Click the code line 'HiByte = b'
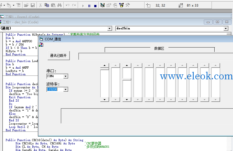Viewport: 233px width, 151px height. (14, 51)
